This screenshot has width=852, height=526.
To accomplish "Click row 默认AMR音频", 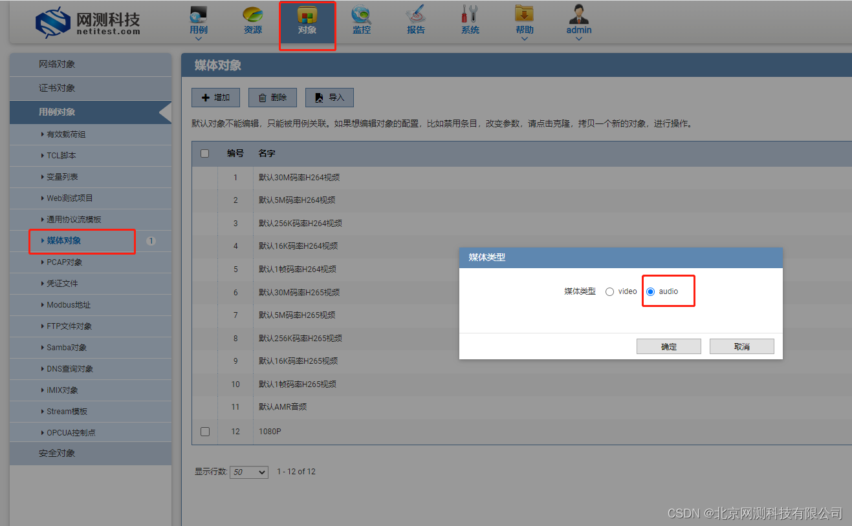I will (521, 407).
